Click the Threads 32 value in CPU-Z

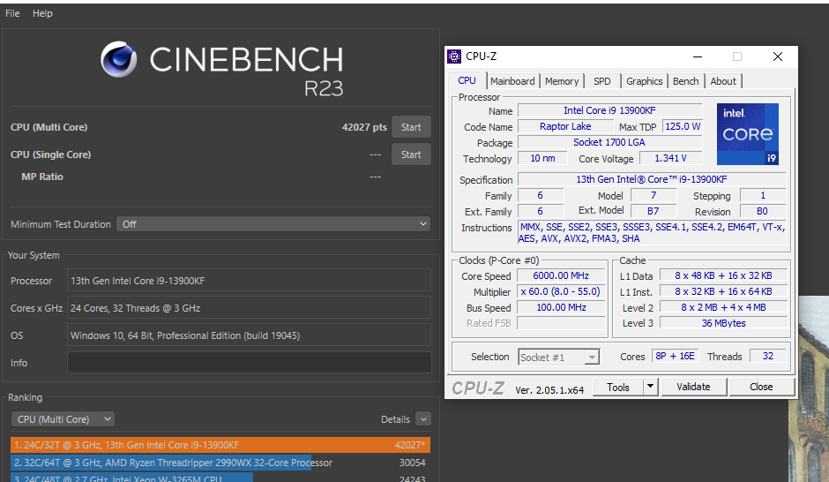(767, 356)
